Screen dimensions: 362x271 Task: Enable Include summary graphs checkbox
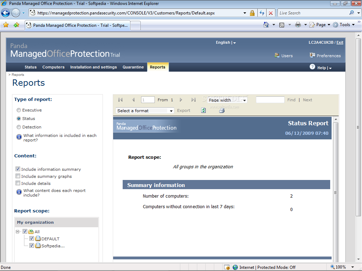18,176
